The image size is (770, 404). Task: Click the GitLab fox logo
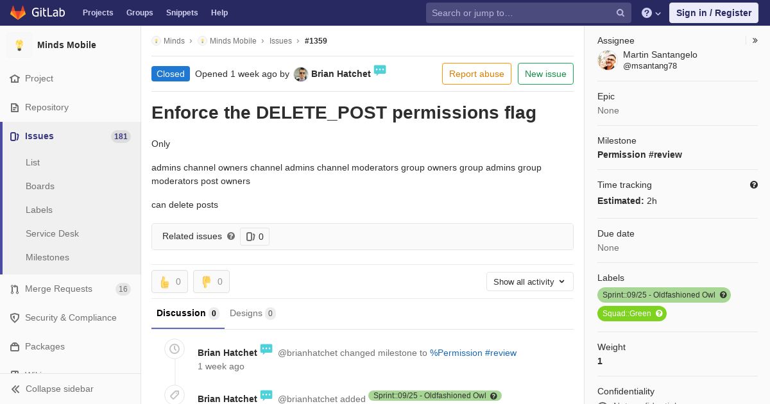click(x=19, y=12)
